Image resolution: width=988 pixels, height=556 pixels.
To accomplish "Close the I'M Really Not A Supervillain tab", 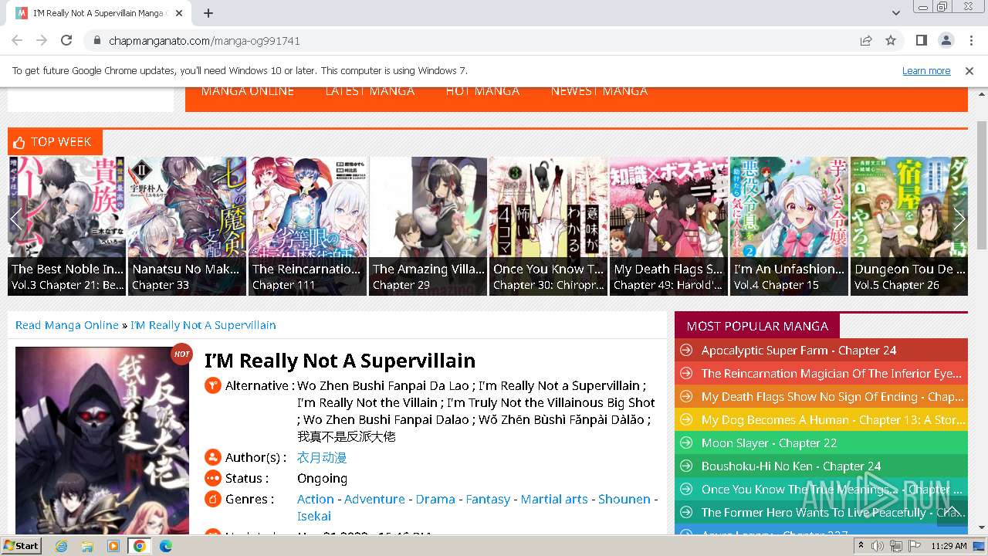I will pos(179,13).
